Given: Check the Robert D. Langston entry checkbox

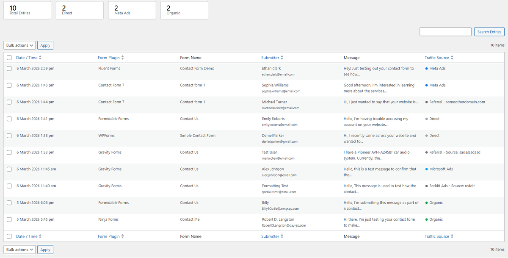Looking at the screenshot, I should click(9, 219).
